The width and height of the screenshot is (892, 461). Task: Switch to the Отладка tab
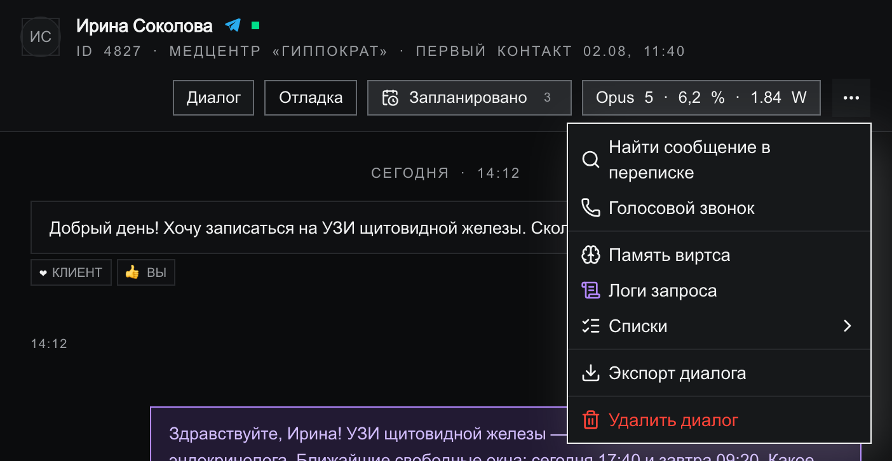(x=311, y=98)
